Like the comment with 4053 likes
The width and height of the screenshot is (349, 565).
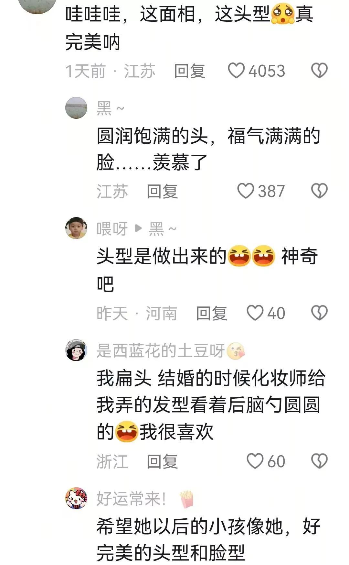(x=236, y=71)
